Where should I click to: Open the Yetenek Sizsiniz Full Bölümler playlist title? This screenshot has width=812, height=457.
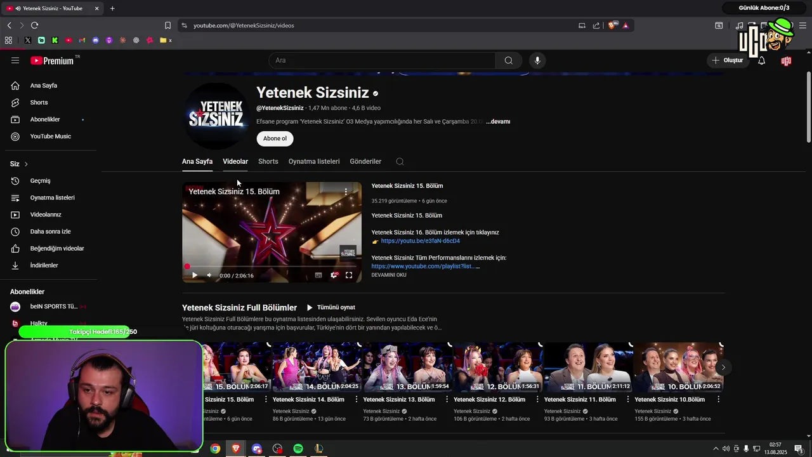point(239,308)
